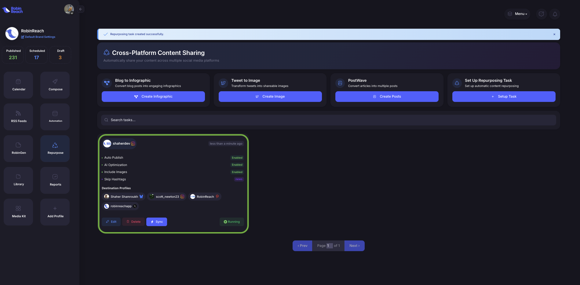Viewport: 580px width, 285px height.
Task: Click the page number input field
Action: pos(330,246)
